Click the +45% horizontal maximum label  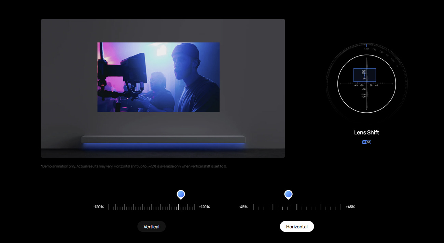pos(350,207)
